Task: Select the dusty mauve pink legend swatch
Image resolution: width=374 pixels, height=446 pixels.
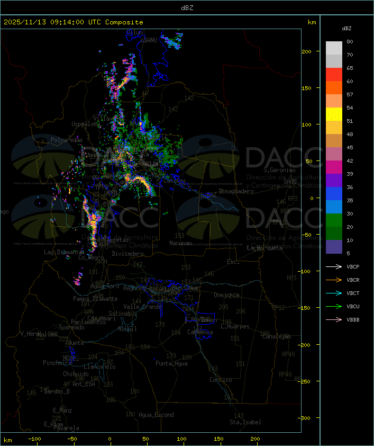Action: point(334,154)
